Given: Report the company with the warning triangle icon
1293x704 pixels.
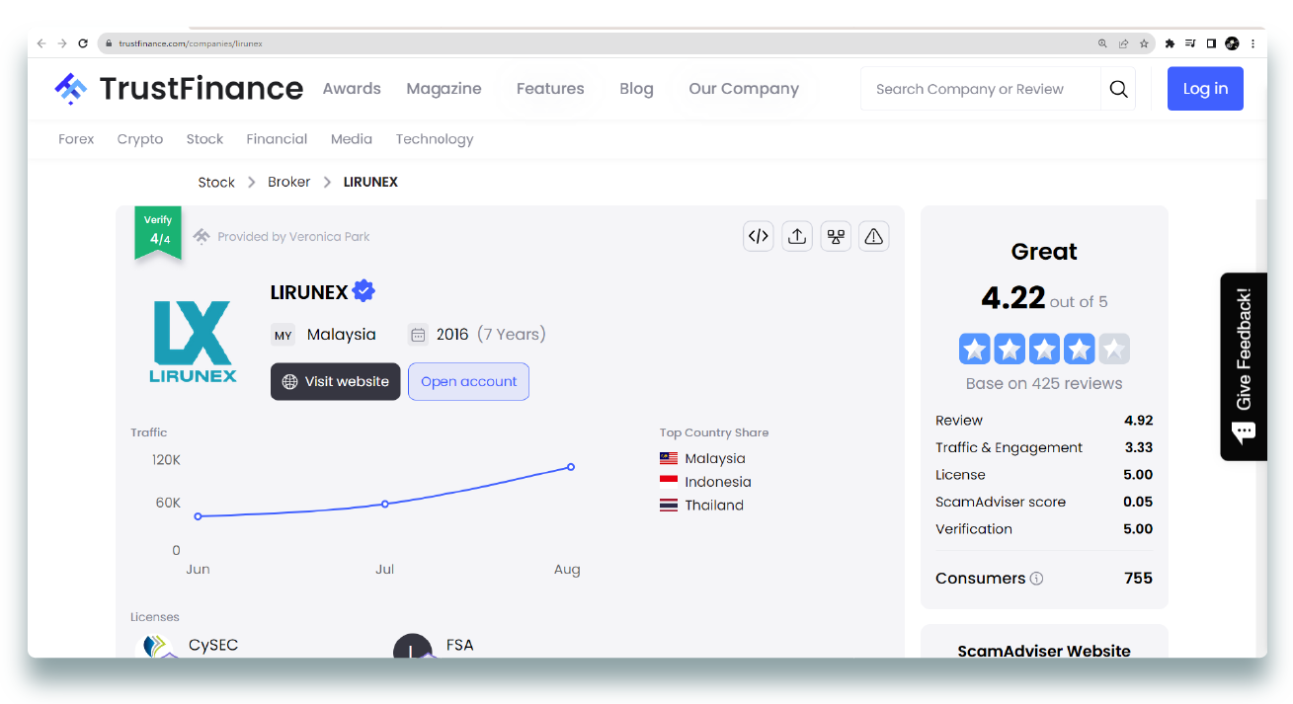Looking at the screenshot, I should pyautogui.click(x=873, y=236).
